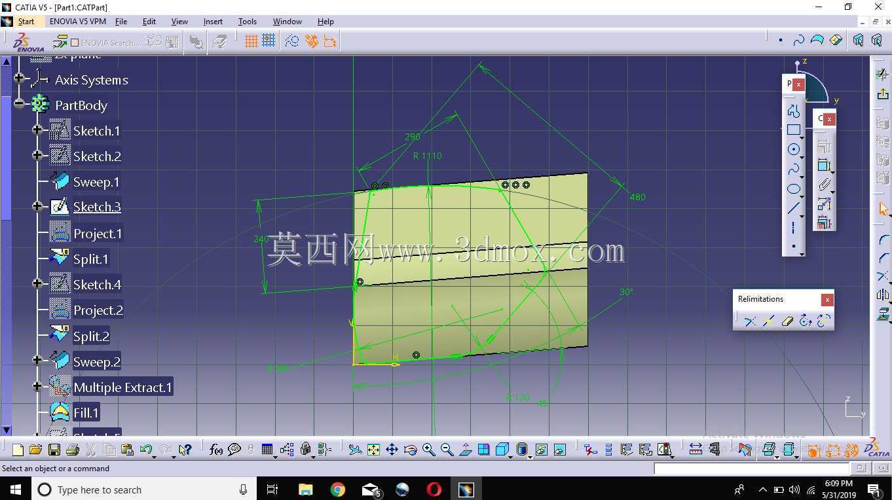This screenshot has height=500, width=892.
Task: Open the Start menu in CATIA
Action: click(x=26, y=22)
